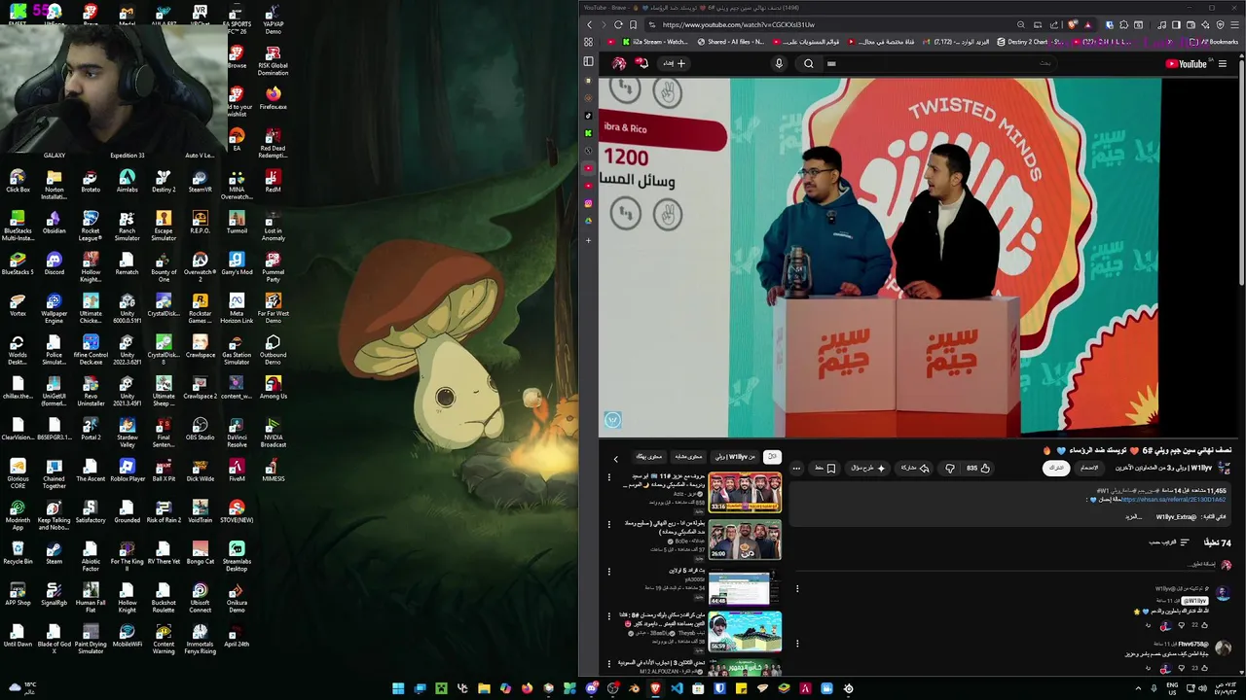
Task: Save the video to a playlist
Action: [x=825, y=468]
